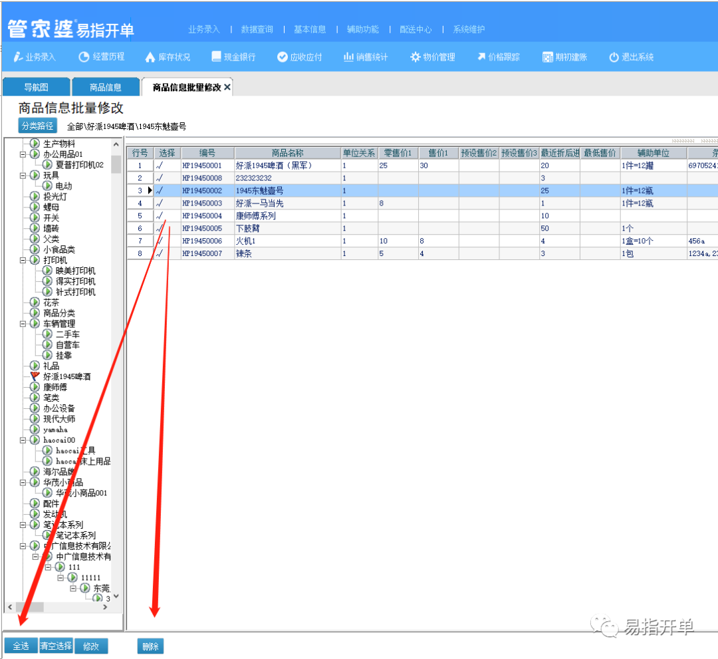Click the tree icon beside 映美打印机
Screen dimensions: 718x659
click(x=47, y=270)
